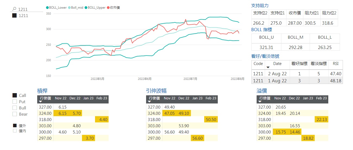Click the Boll_mid legend marker
This screenshot has width=353, height=150.
tap(69, 8)
